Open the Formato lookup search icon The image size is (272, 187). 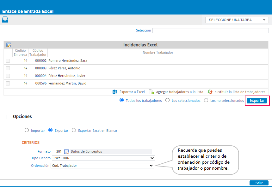tap(66, 152)
